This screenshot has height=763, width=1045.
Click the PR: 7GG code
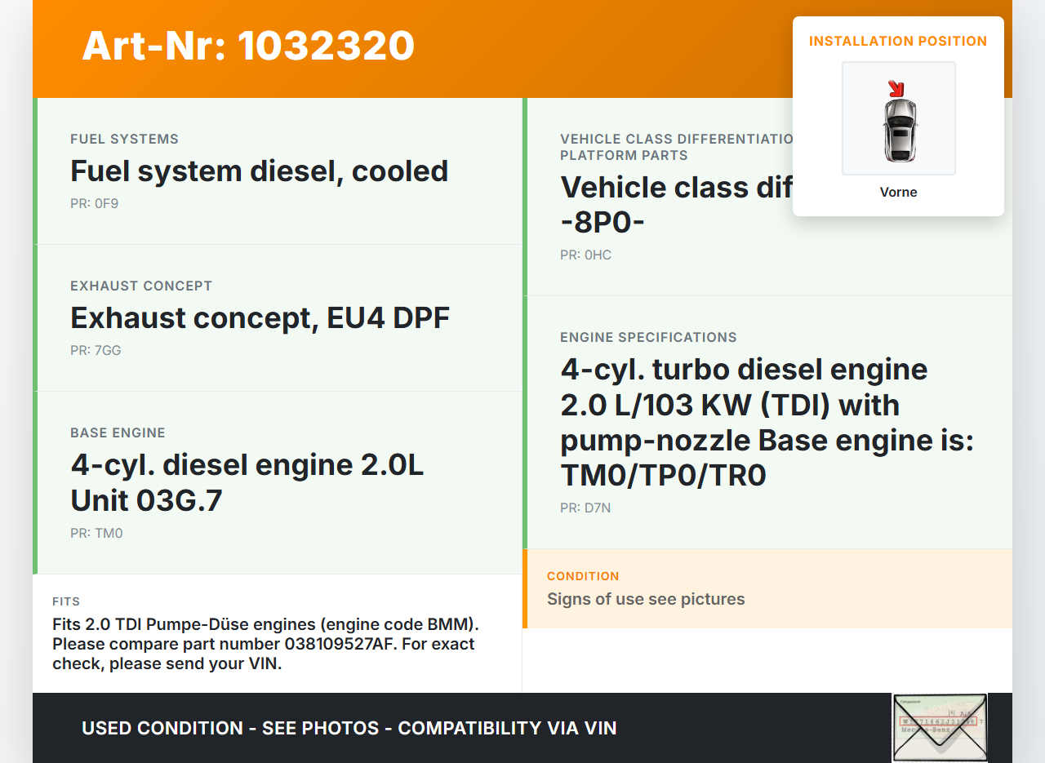[x=96, y=350]
